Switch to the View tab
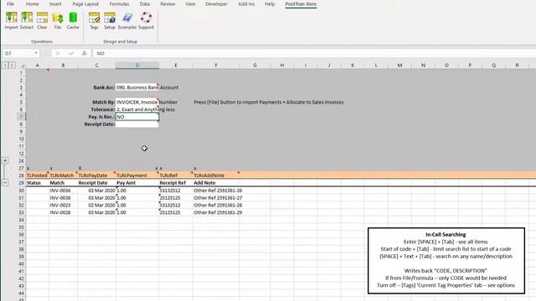536x301 pixels. point(190,4)
